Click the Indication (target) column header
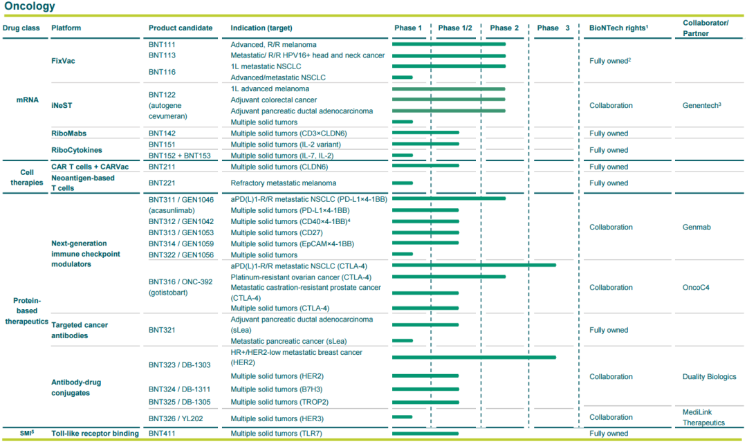 click(x=261, y=28)
